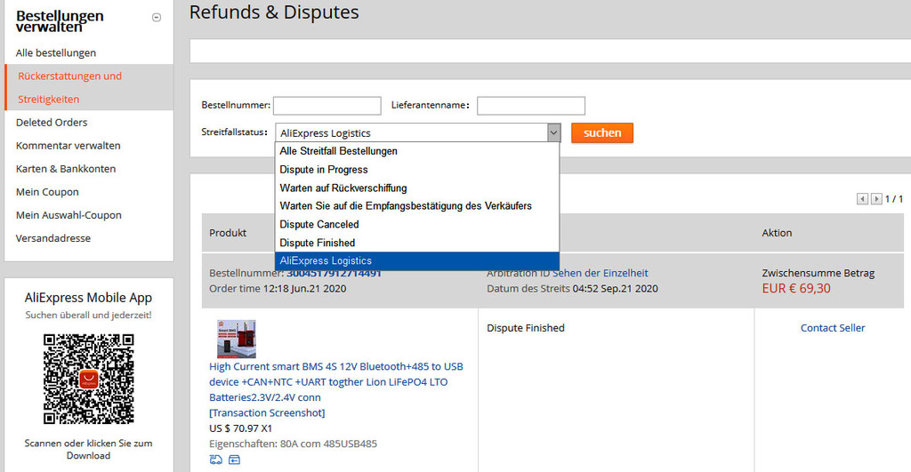This screenshot has width=911, height=472.
Task: Go to previous page arrow
Action: coord(862,199)
